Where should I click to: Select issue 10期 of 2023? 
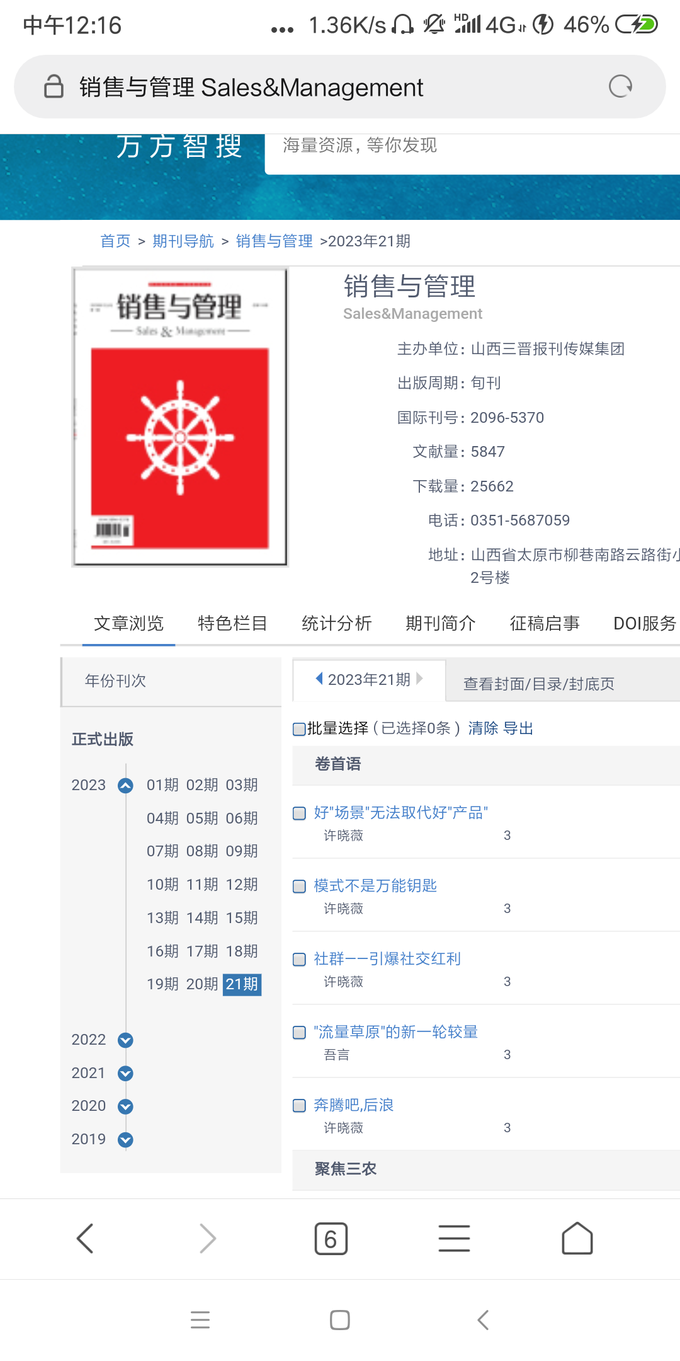click(x=163, y=885)
